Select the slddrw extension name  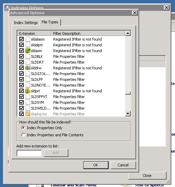tap(36, 68)
